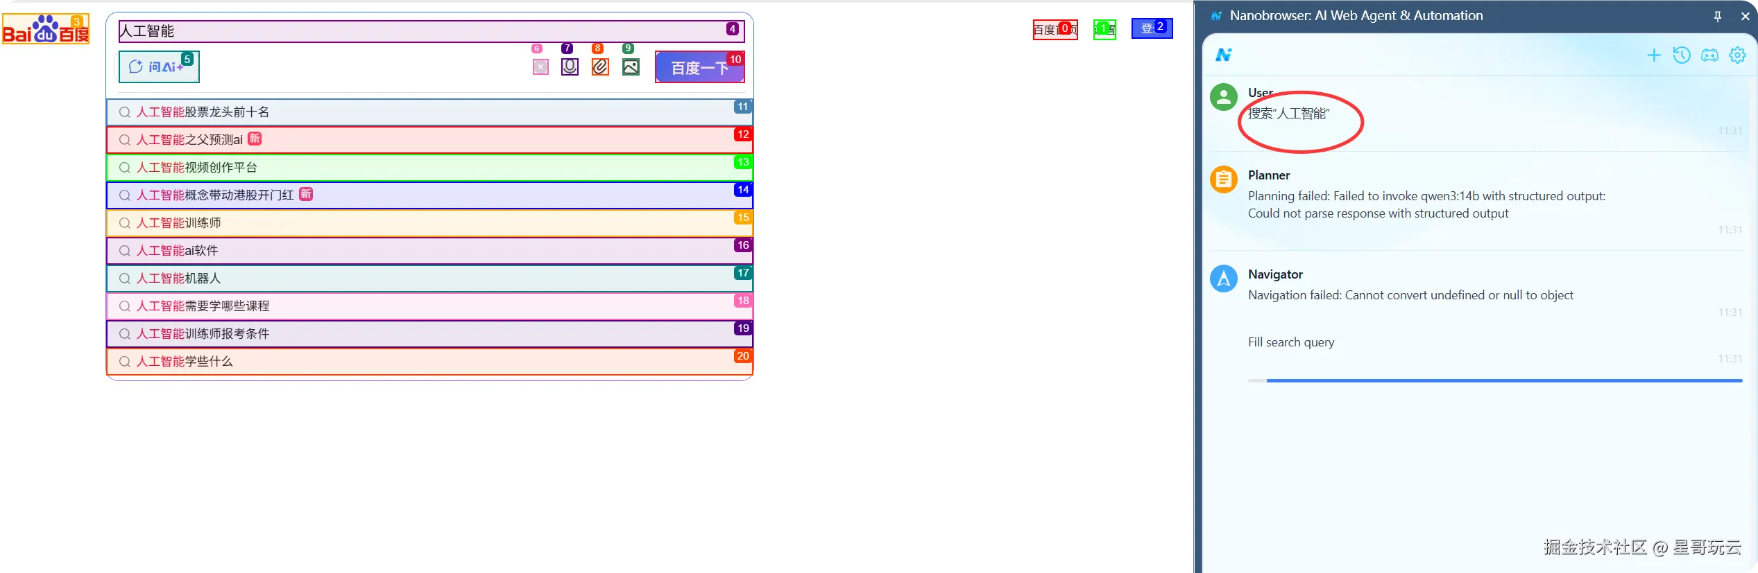Click the search icon beside 人工智能学些什么
This screenshot has height=573, width=1758.
pyautogui.click(x=125, y=362)
